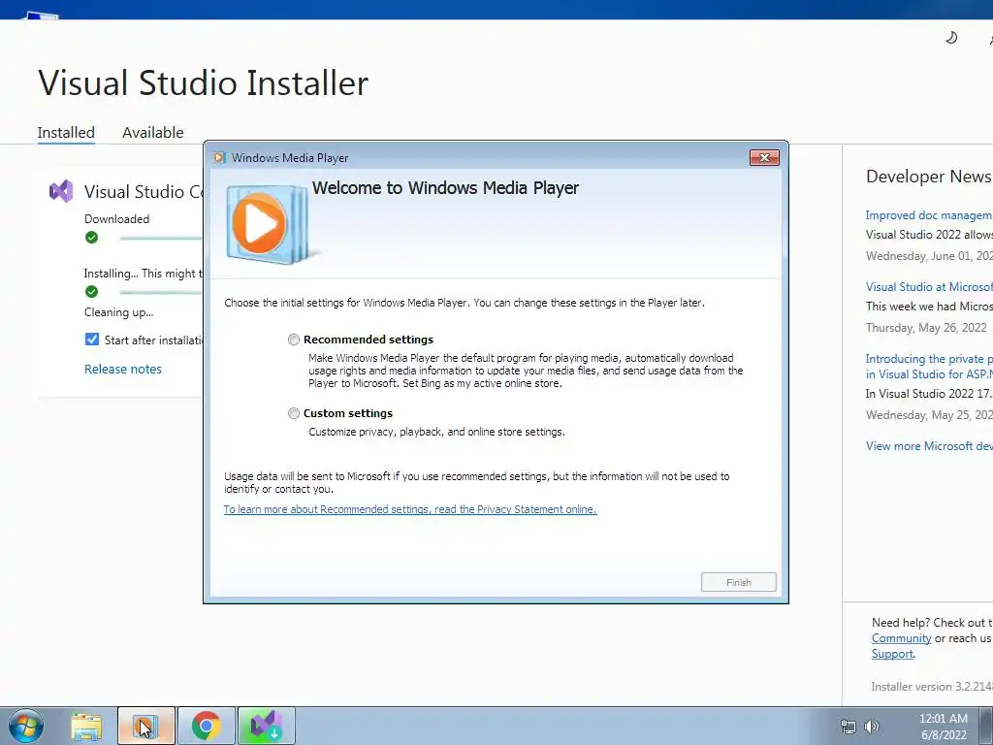Click the Finish button in Windows Media Player

click(738, 582)
